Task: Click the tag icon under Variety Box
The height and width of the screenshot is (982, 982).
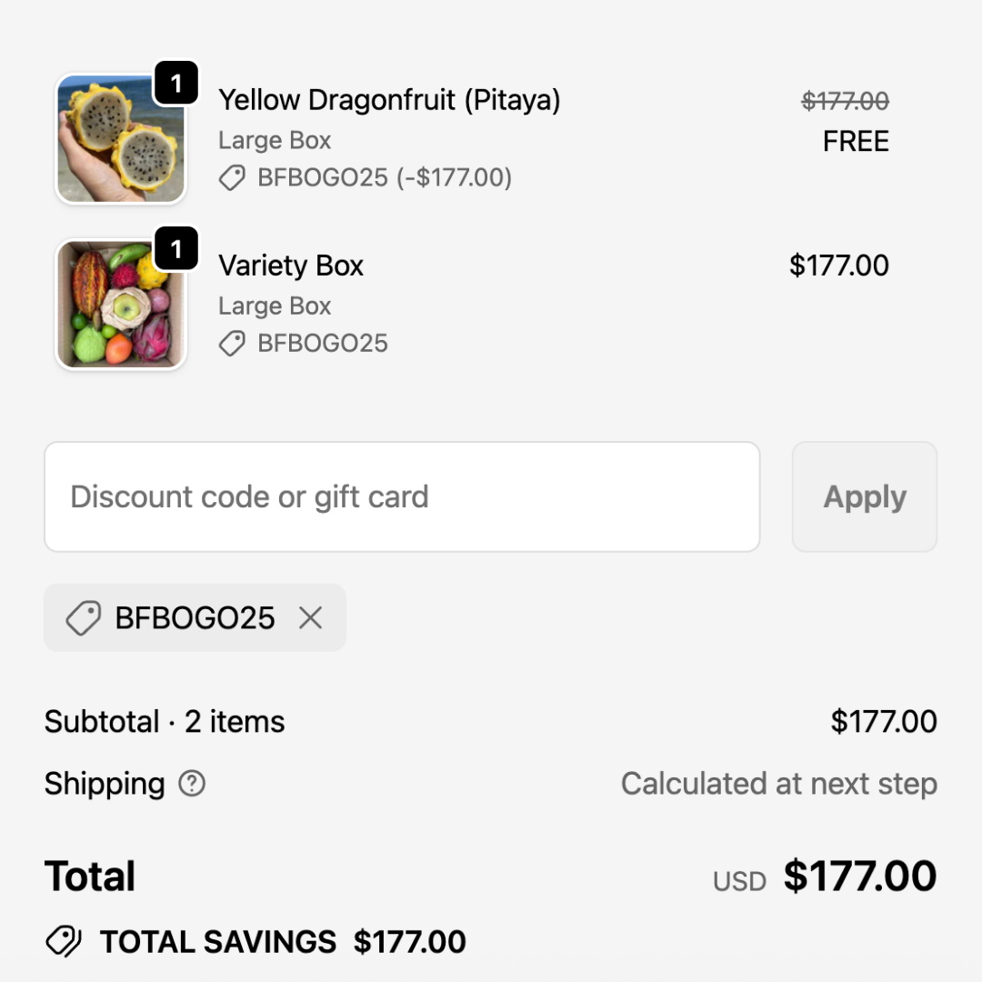Action: pos(232,344)
